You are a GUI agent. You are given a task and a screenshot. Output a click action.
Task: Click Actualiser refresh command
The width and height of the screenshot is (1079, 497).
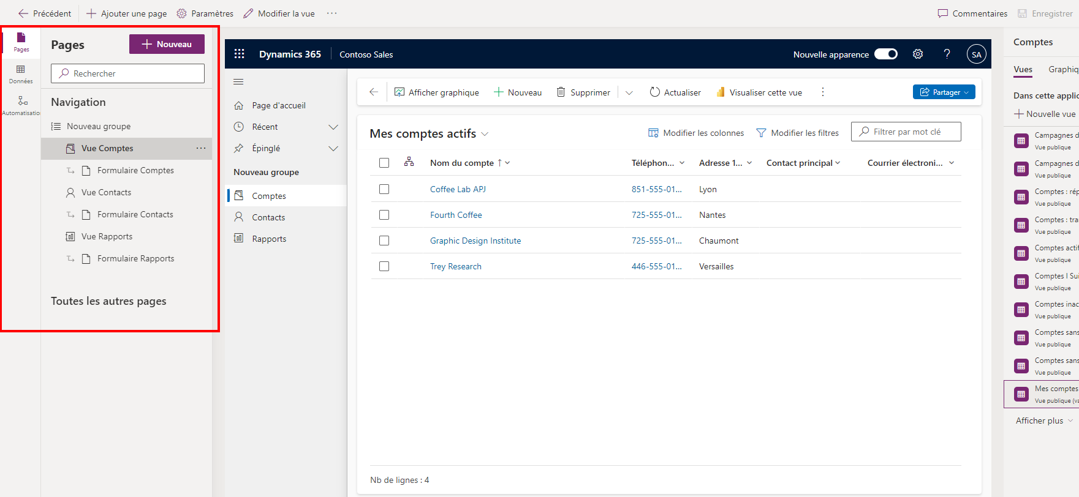coord(675,92)
